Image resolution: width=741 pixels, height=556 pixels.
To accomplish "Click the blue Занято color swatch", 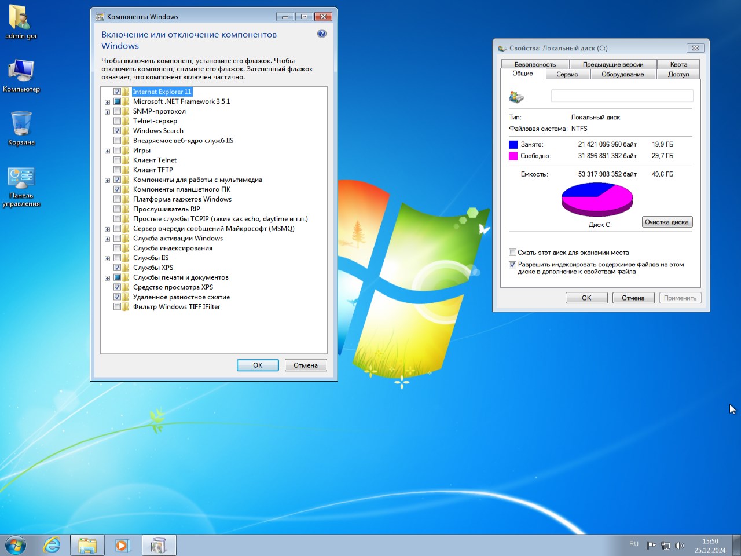I will 513,144.
